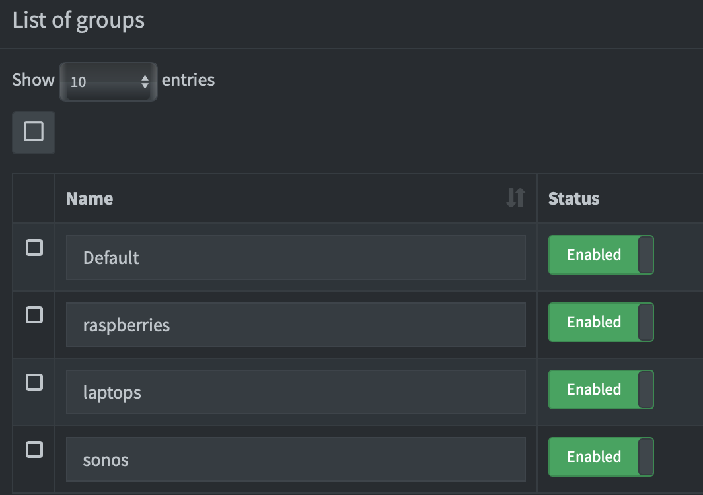Click inside the laptops name field
Image resolution: width=703 pixels, height=495 pixels.
(295, 392)
